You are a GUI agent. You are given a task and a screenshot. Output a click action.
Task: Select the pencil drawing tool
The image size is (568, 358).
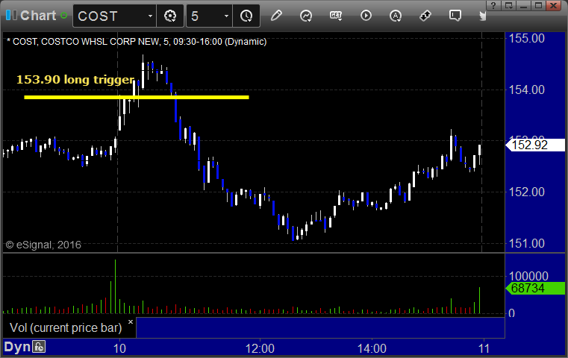click(x=276, y=16)
